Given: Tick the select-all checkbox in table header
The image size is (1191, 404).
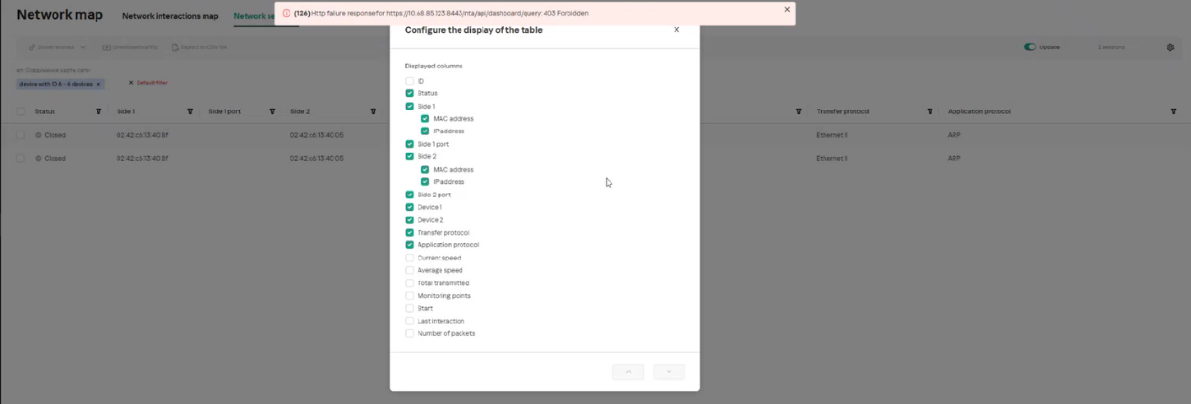Looking at the screenshot, I should coord(21,112).
